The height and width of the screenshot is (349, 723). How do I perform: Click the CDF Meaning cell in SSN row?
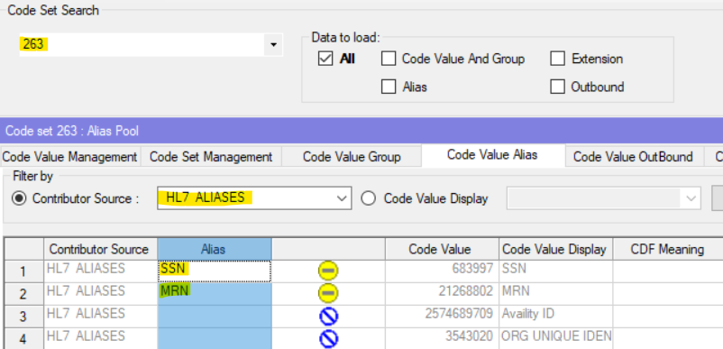pos(668,271)
